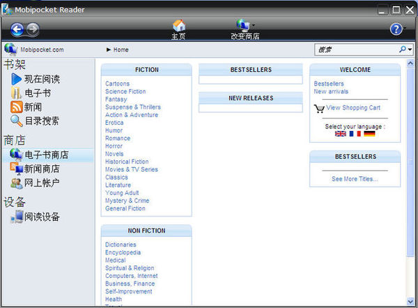Open 网上帐户 online account
The image size is (418, 308).
coord(42,183)
